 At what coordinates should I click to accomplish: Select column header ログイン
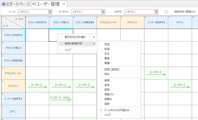(180, 22)
